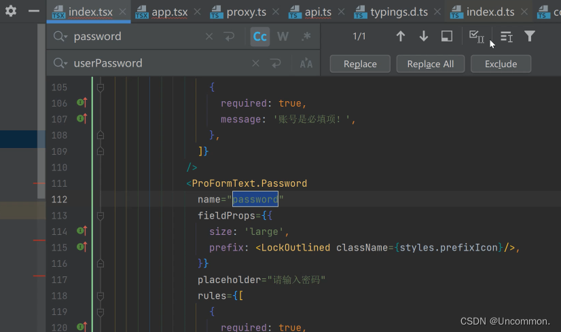Image resolution: width=561 pixels, height=332 pixels.
Task: Collapse the object block at line 119
Action: click(101, 312)
